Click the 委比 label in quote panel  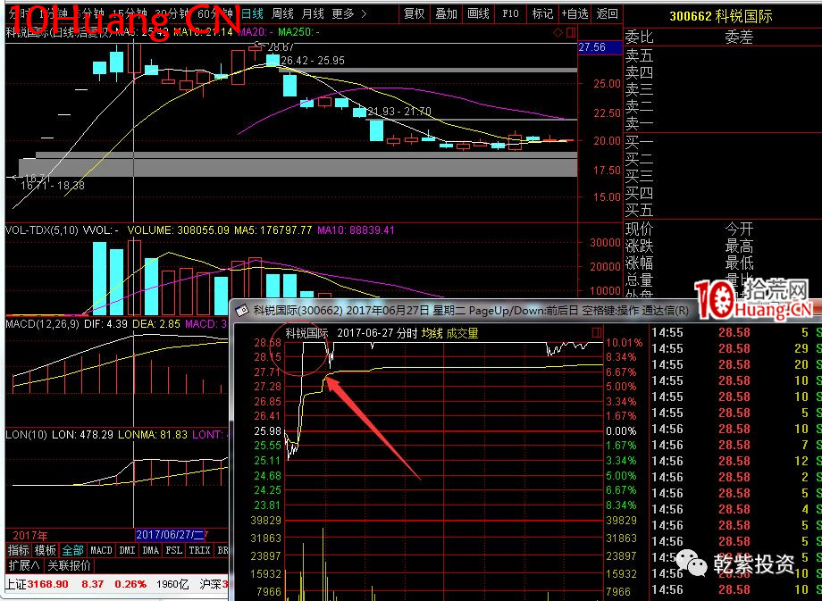tap(639, 37)
